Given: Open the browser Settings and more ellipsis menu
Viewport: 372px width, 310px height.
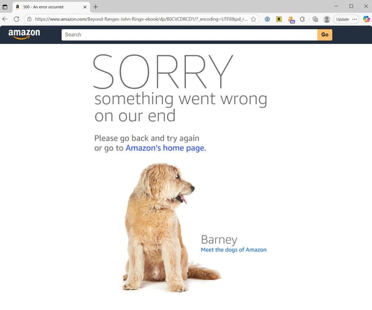Looking at the screenshot, I should pyautogui.click(x=355, y=19).
